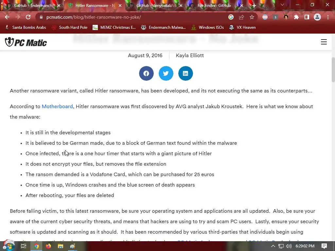Open the volume control in tray
The image size is (335, 251).
289,246
